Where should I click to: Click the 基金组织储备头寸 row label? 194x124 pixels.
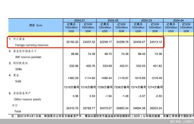pyautogui.click(x=25, y=51)
